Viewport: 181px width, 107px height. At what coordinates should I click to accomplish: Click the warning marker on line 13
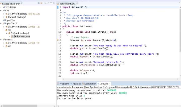click(57, 40)
